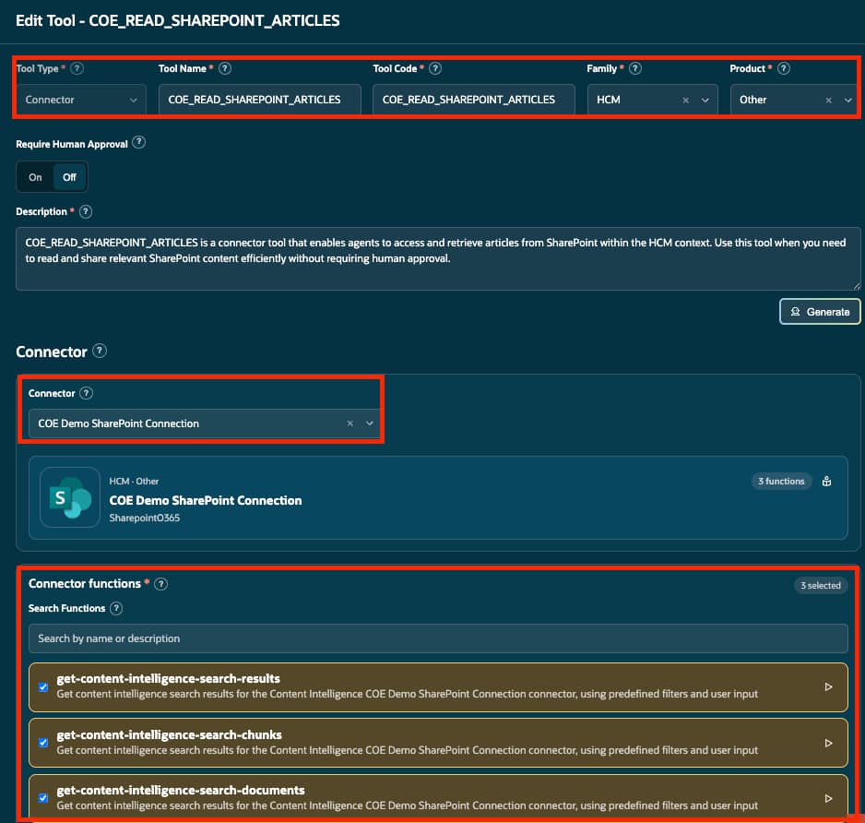Click the HCM - Other label on card
The image size is (865, 823).
pyautogui.click(x=134, y=482)
